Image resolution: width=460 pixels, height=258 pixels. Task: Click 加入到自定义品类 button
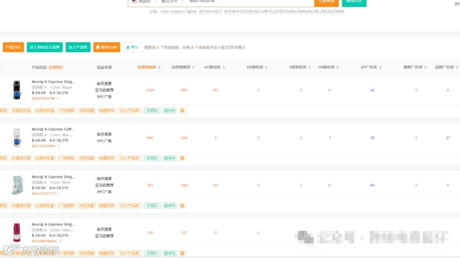[x=45, y=47]
